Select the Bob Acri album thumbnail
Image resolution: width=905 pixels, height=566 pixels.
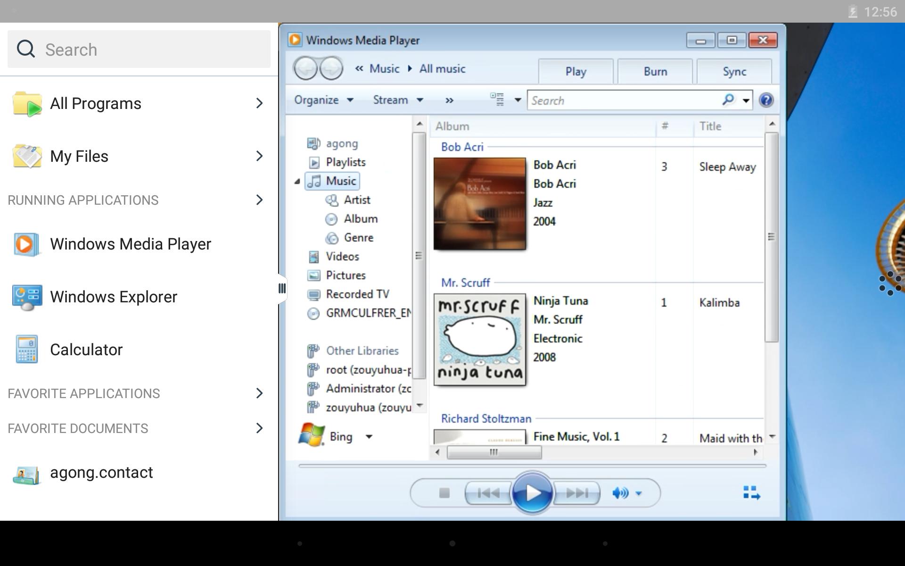coord(481,203)
